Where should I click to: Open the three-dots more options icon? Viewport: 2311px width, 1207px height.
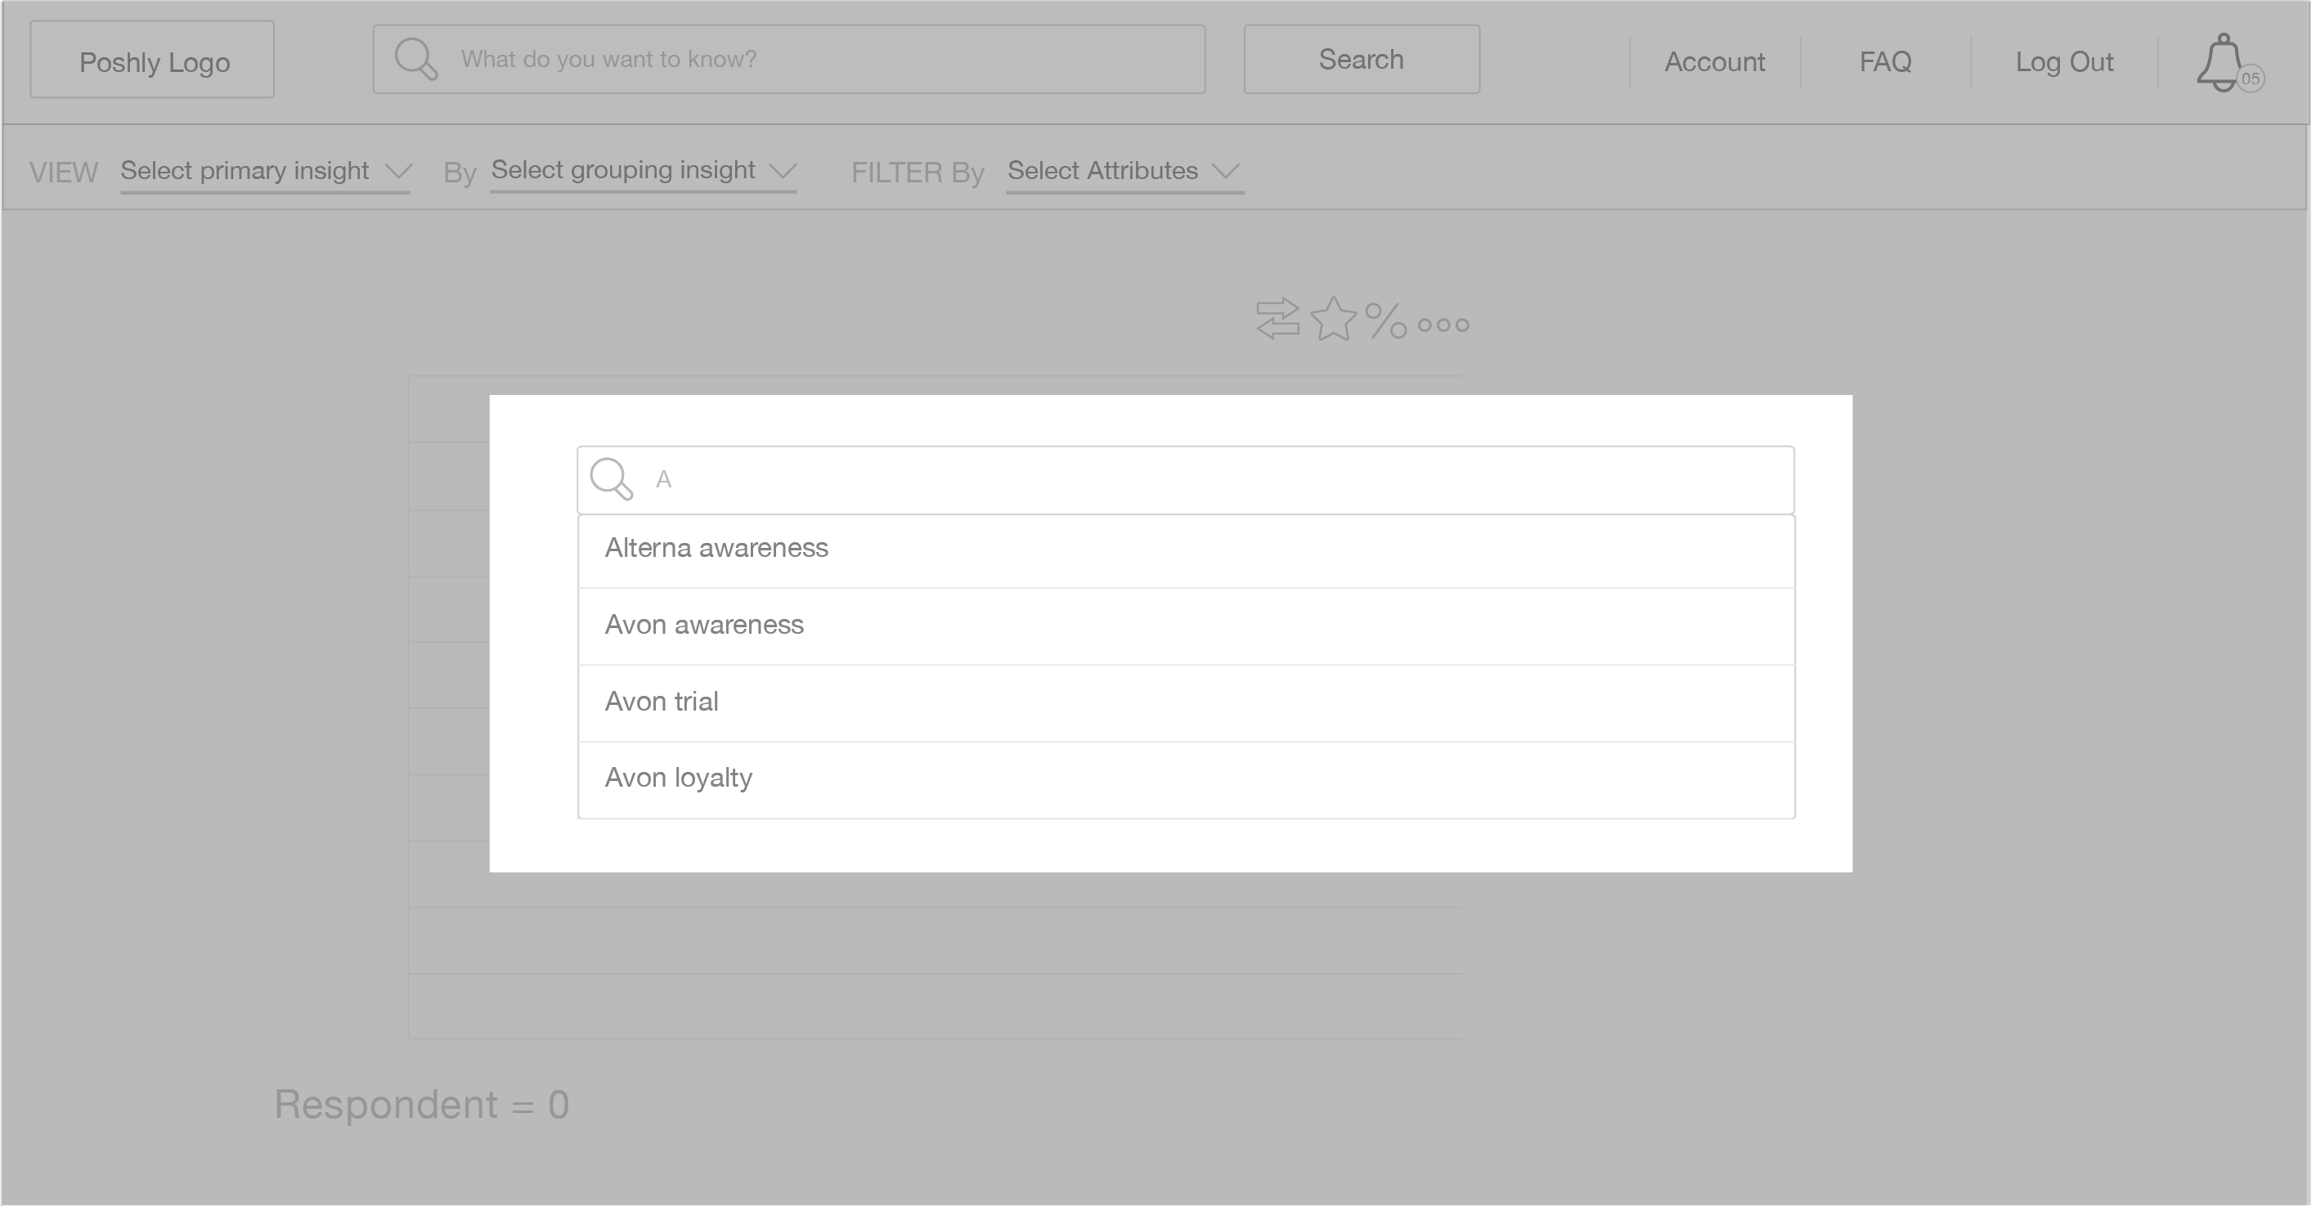click(1443, 325)
